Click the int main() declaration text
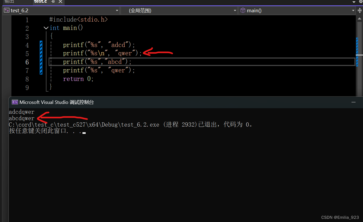Viewport: 363px width, 222px height. 66,28
